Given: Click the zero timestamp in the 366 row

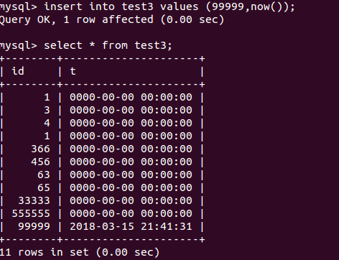Looking at the screenshot, I should 131,149.
